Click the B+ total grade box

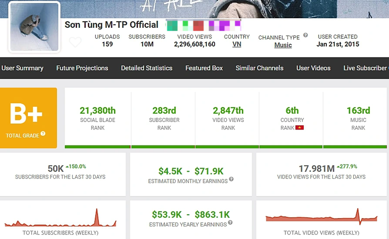pyautogui.click(x=29, y=118)
